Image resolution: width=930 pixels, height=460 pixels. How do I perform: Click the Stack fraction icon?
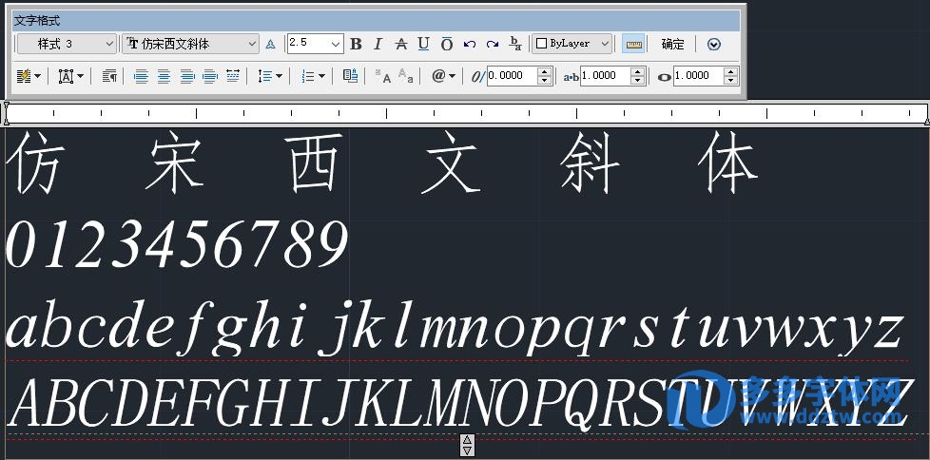pyautogui.click(x=515, y=44)
